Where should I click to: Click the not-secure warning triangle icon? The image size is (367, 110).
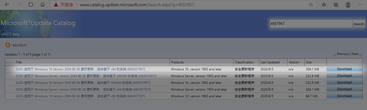pyautogui.click(x=56, y=5)
